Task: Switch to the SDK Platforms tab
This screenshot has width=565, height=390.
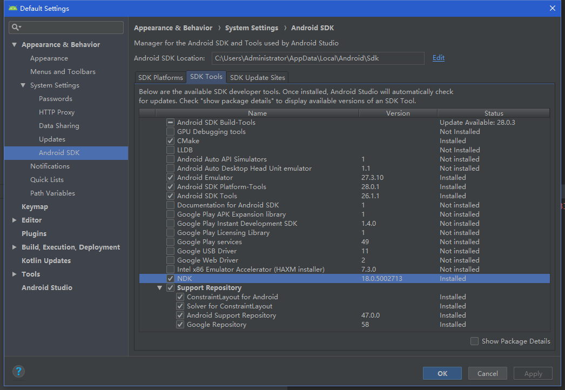Action: pyautogui.click(x=160, y=77)
